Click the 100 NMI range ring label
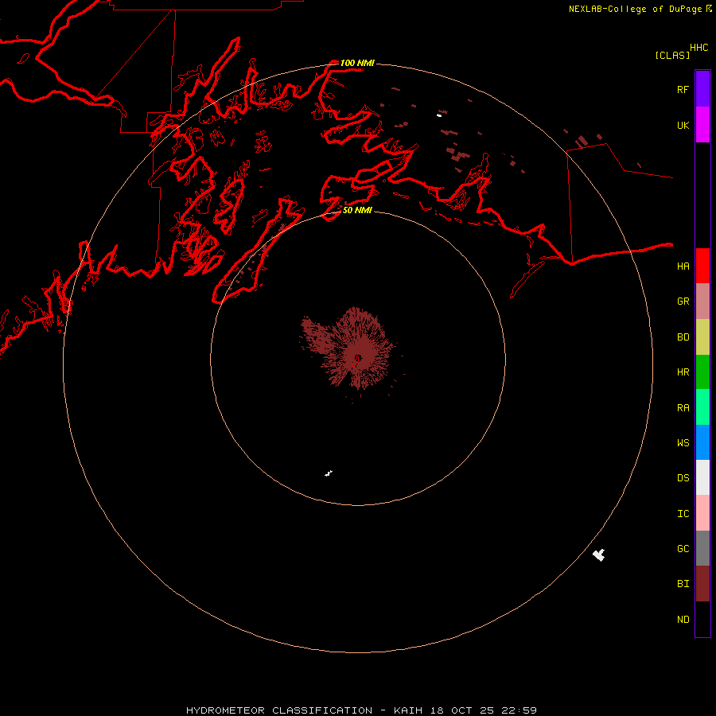The image size is (716, 716). 357,63
